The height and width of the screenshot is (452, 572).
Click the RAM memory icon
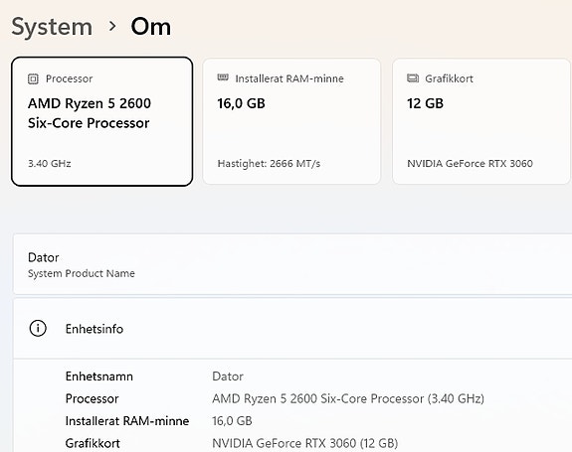click(223, 77)
